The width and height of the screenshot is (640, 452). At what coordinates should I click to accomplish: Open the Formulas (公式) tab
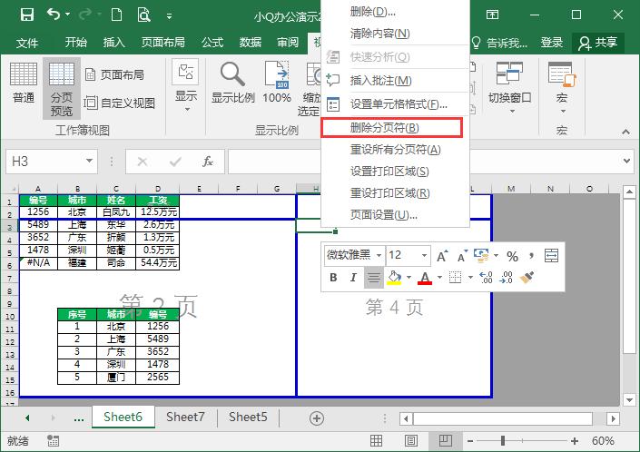pyautogui.click(x=212, y=42)
